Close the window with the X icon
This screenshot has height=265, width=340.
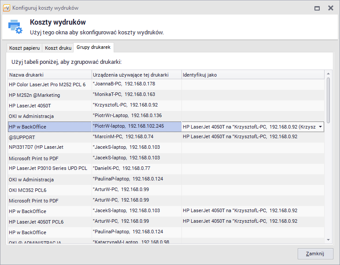(x=330, y=8)
